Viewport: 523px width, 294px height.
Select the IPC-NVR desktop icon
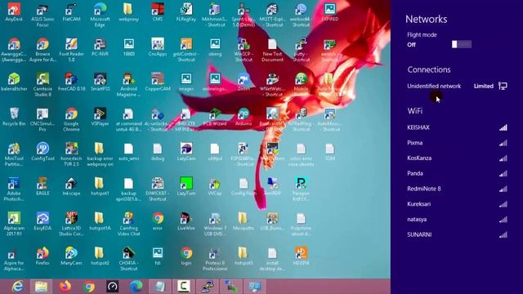tap(100, 47)
